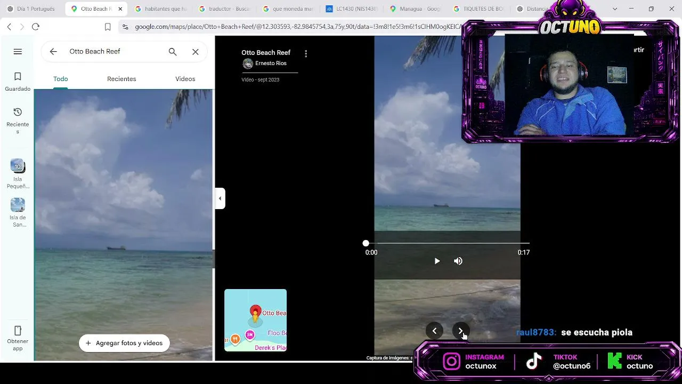
Task: Open the beach photo thumbnail in list
Action: point(124,225)
